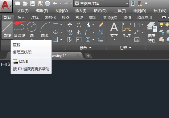Switch to the 注释 ribbon tab
The image size is (169, 118).
(x=35, y=18)
